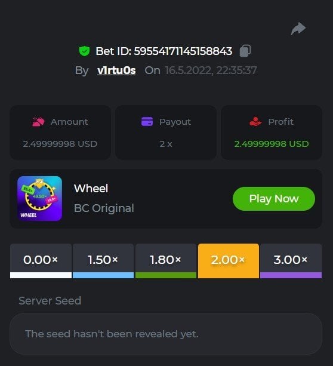Click the Amount chips icon

(x=38, y=122)
